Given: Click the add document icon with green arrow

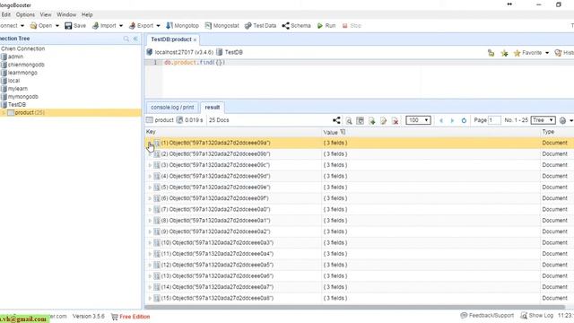Looking at the screenshot, I should point(371,121).
